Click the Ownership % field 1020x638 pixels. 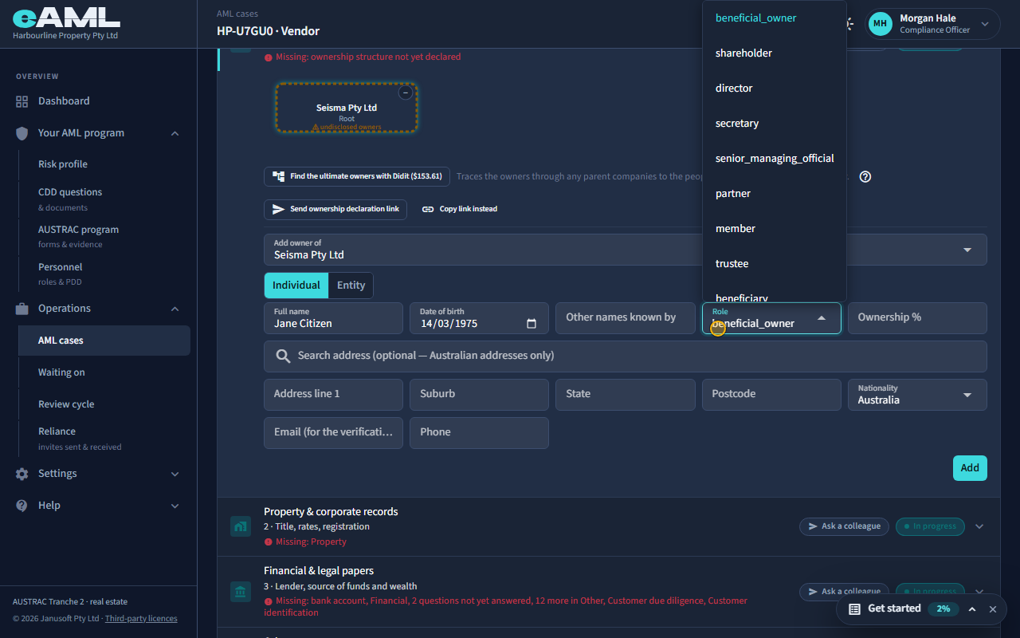[x=917, y=317]
